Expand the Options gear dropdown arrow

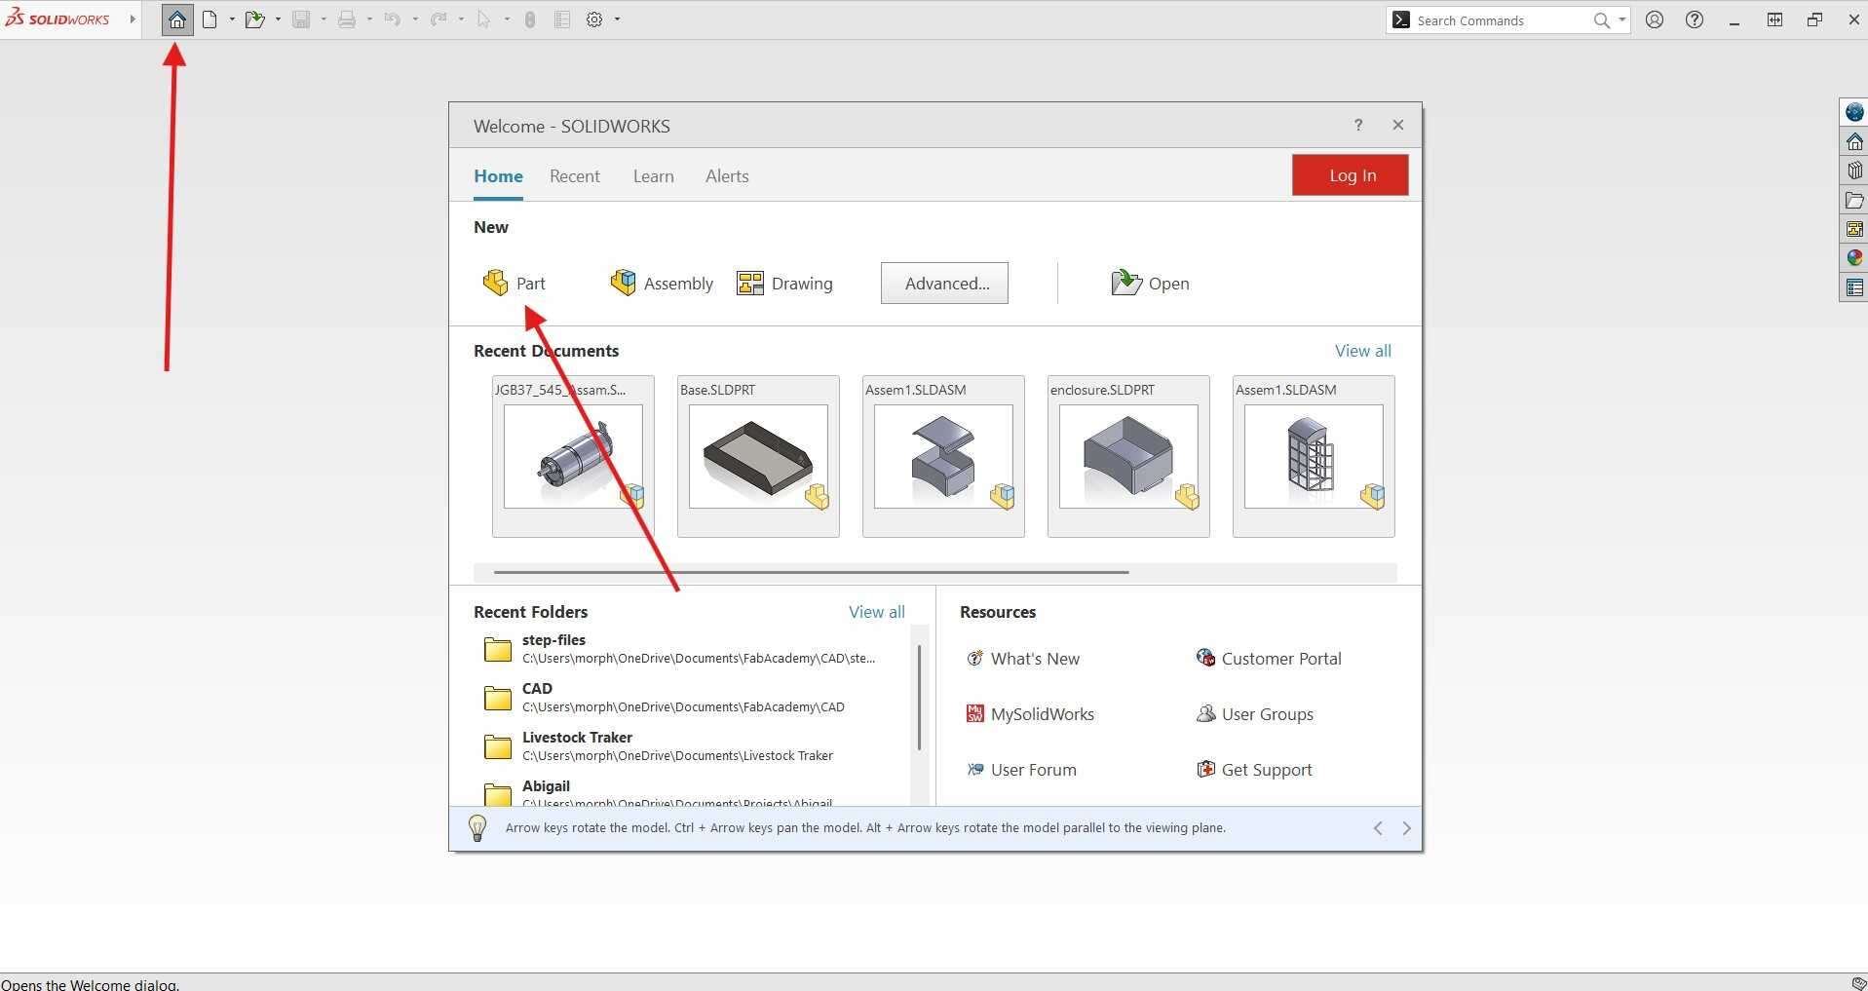pyautogui.click(x=617, y=19)
